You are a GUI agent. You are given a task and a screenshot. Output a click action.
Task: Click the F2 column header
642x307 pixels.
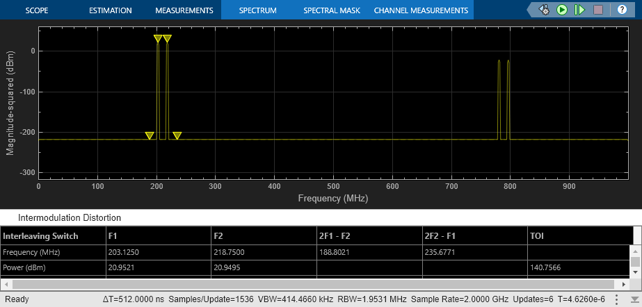click(264, 236)
